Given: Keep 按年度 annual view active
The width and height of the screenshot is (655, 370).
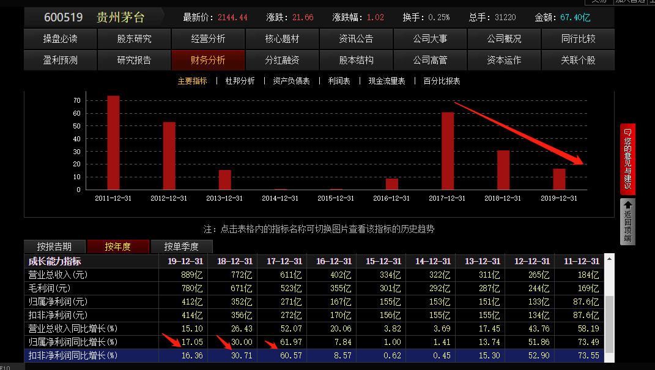Looking at the screenshot, I should [x=118, y=246].
